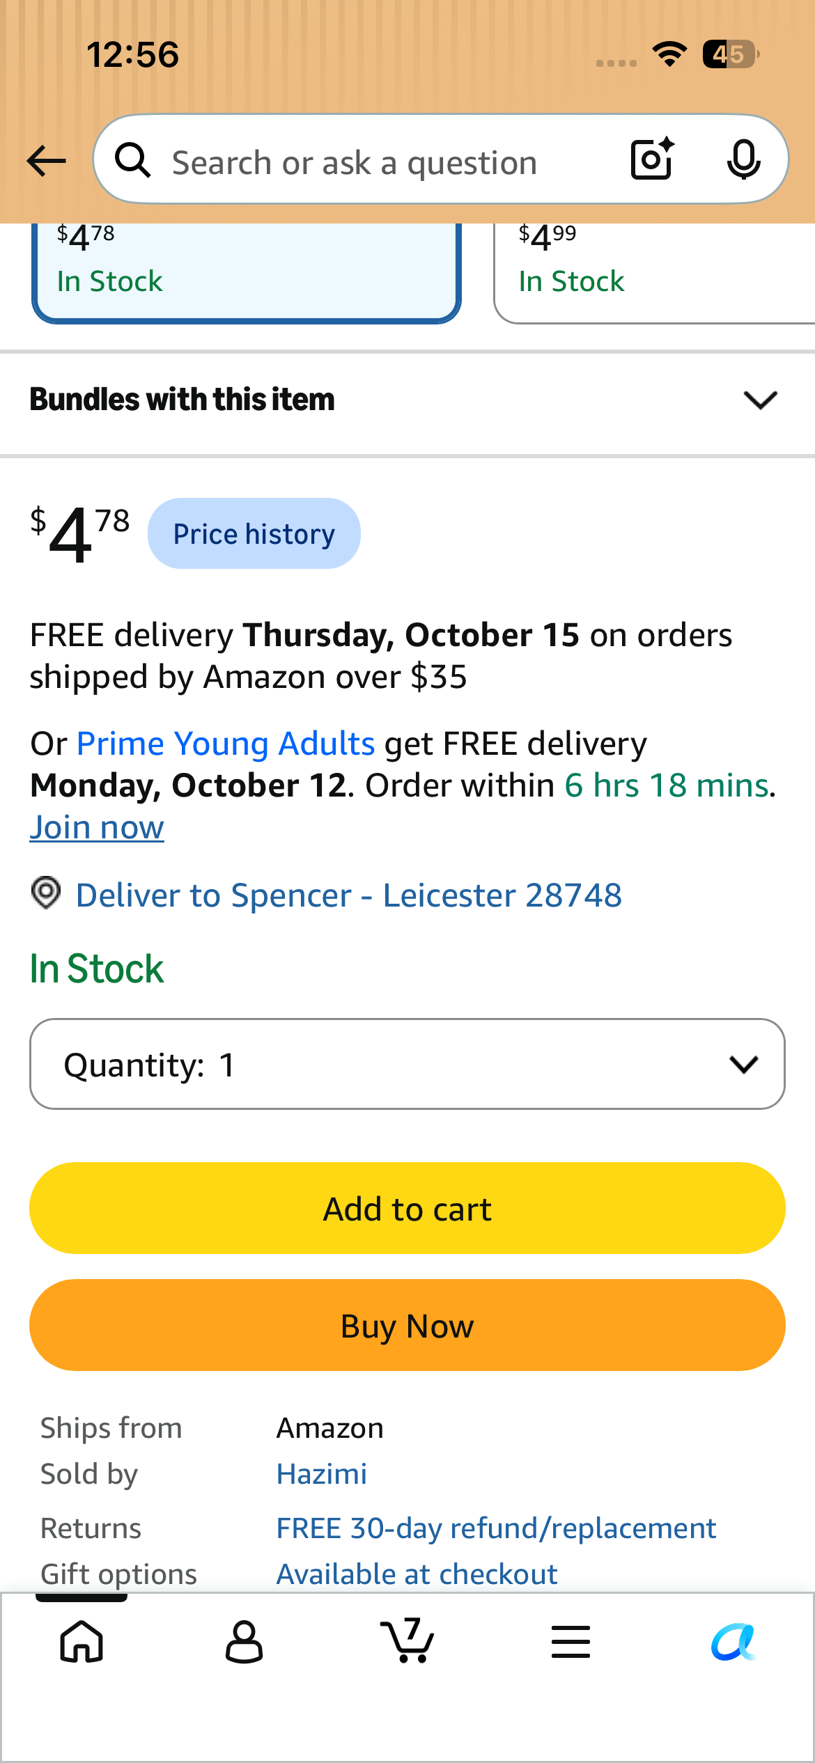Tap the microphone voice search icon

743,159
